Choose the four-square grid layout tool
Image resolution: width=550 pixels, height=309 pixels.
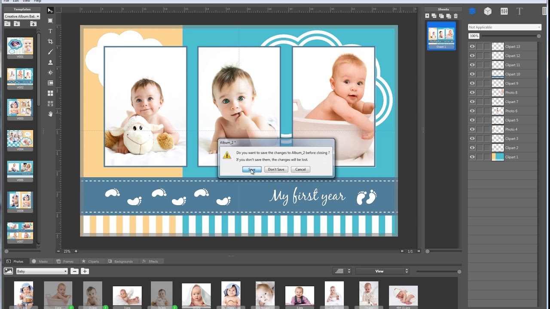click(50, 93)
